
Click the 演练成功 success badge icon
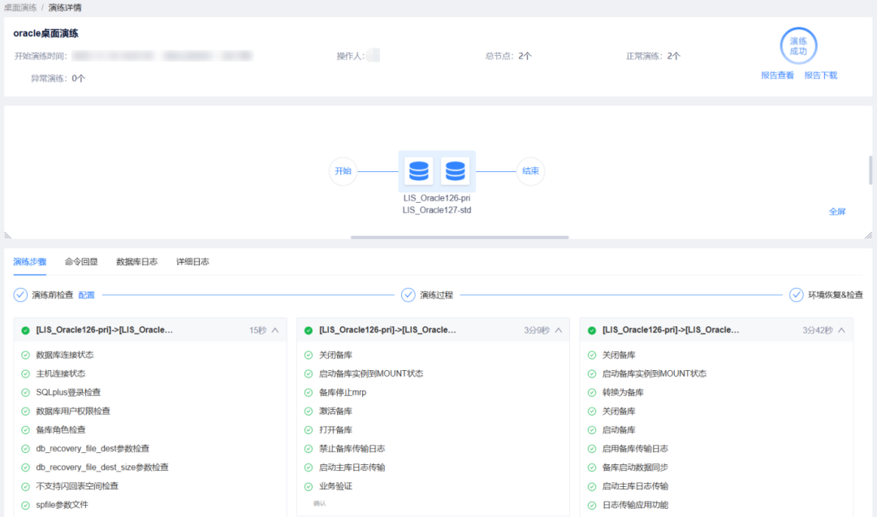[x=798, y=45]
